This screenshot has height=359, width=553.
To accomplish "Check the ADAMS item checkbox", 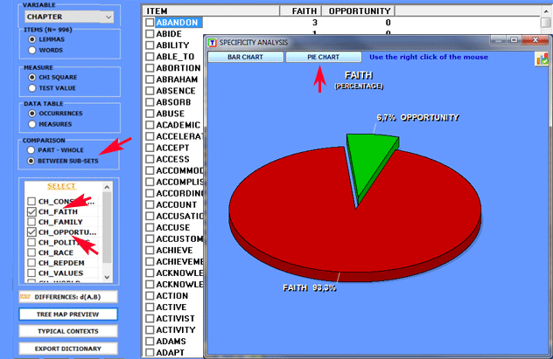I will (150, 341).
